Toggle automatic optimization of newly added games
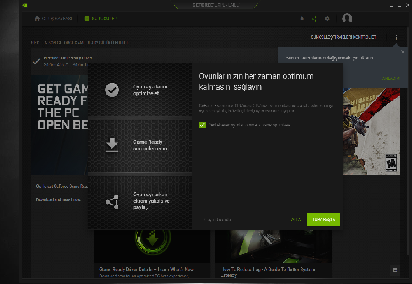Viewport: 412px width, 284px height. point(202,125)
